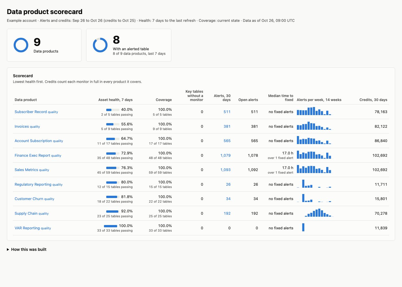Click the 78,163 credits value
Viewport: 402px width, 287px height.
pos(381,112)
